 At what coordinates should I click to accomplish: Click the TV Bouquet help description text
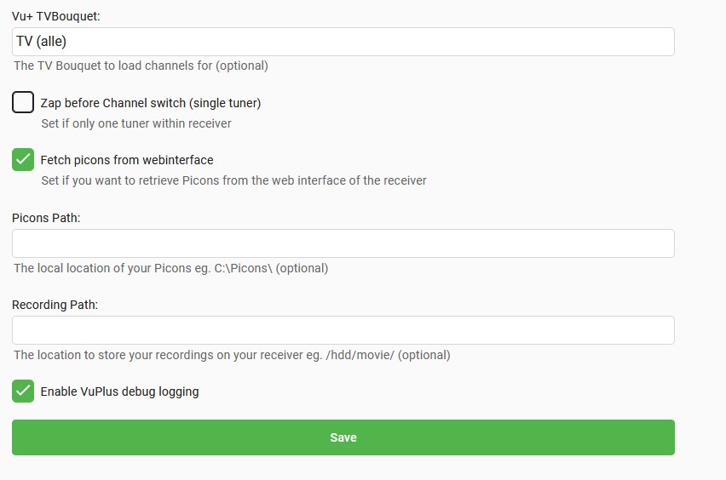[x=141, y=66]
